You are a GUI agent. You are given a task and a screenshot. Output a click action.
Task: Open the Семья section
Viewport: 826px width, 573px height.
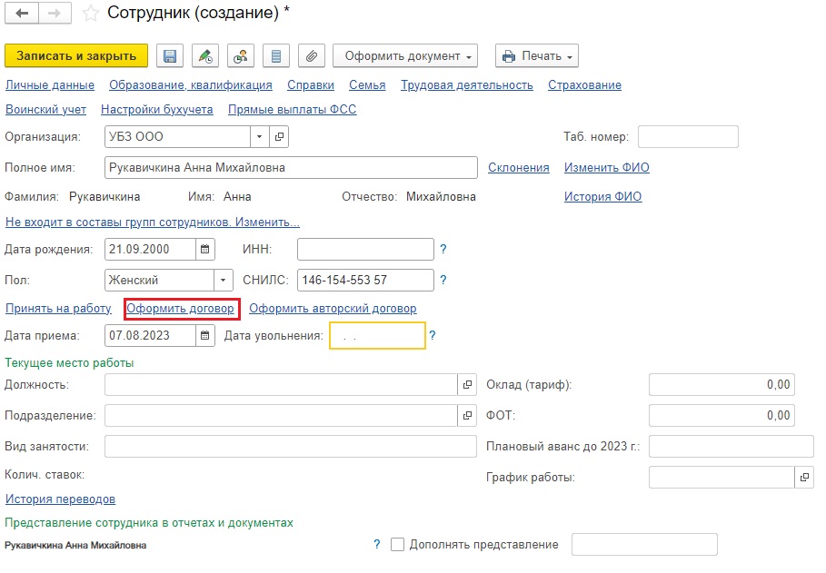[x=367, y=85]
